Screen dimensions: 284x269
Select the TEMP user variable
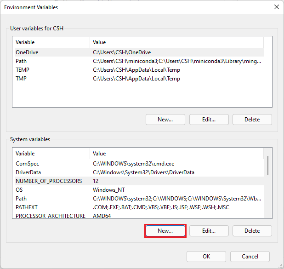(139, 70)
